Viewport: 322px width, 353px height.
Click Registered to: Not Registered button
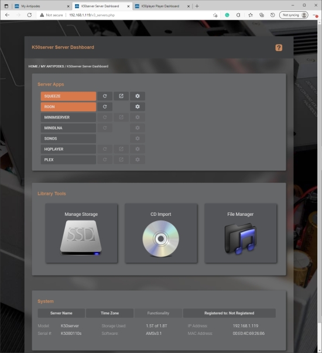(229, 313)
